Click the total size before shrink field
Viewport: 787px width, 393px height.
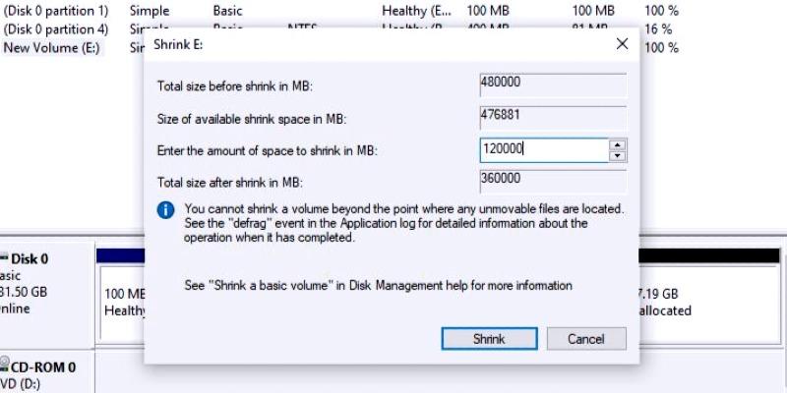(x=552, y=84)
